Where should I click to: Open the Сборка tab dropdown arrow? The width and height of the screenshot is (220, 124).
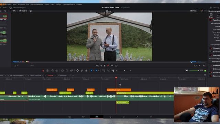pyautogui.click(x=55, y=75)
